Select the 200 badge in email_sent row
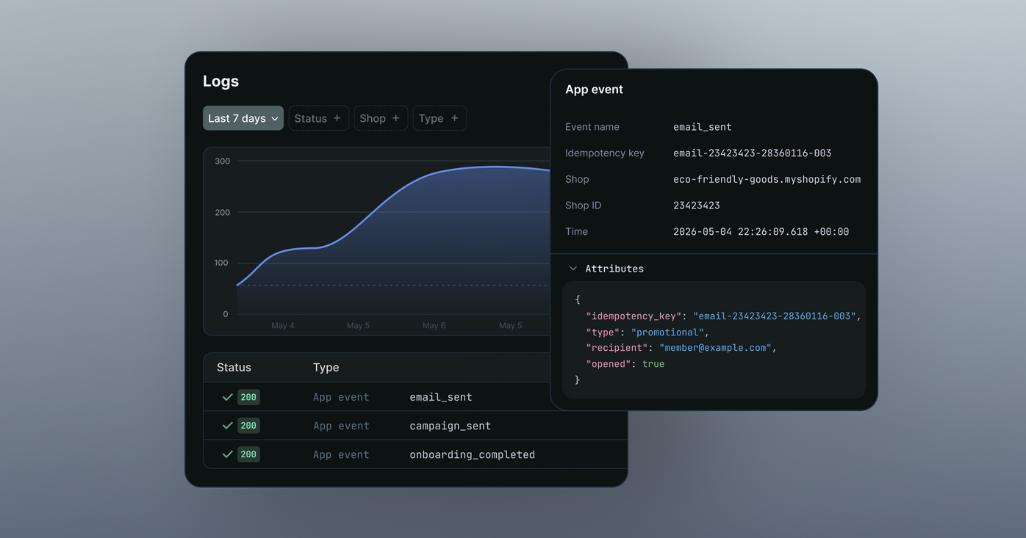Viewport: 1026px width, 538px height. pos(248,397)
